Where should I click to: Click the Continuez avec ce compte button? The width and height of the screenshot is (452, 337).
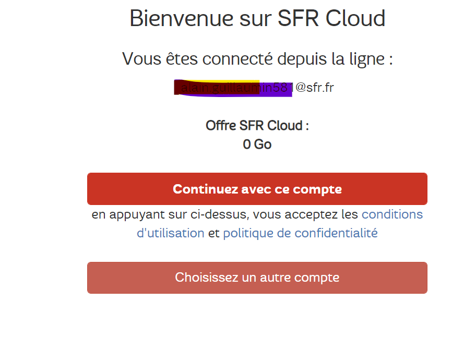coord(256,188)
